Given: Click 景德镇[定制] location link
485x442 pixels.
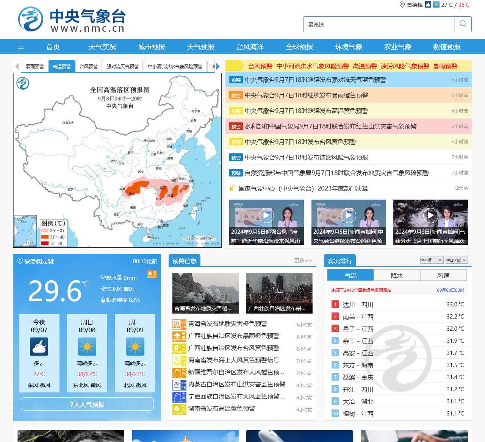Looking at the screenshot, I should click(39, 261).
